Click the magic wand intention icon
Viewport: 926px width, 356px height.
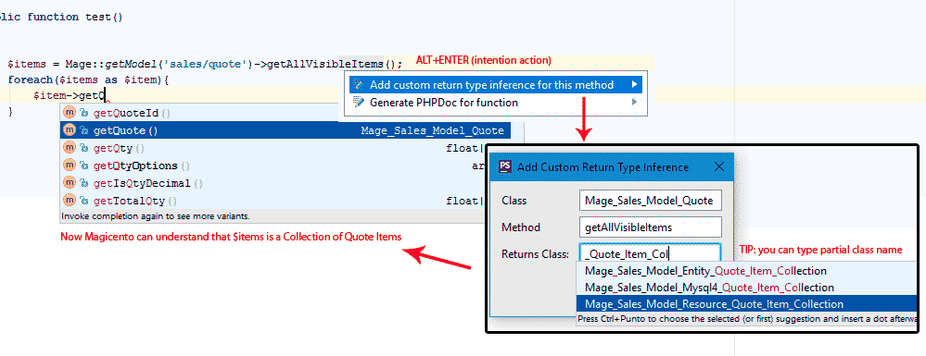click(359, 85)
